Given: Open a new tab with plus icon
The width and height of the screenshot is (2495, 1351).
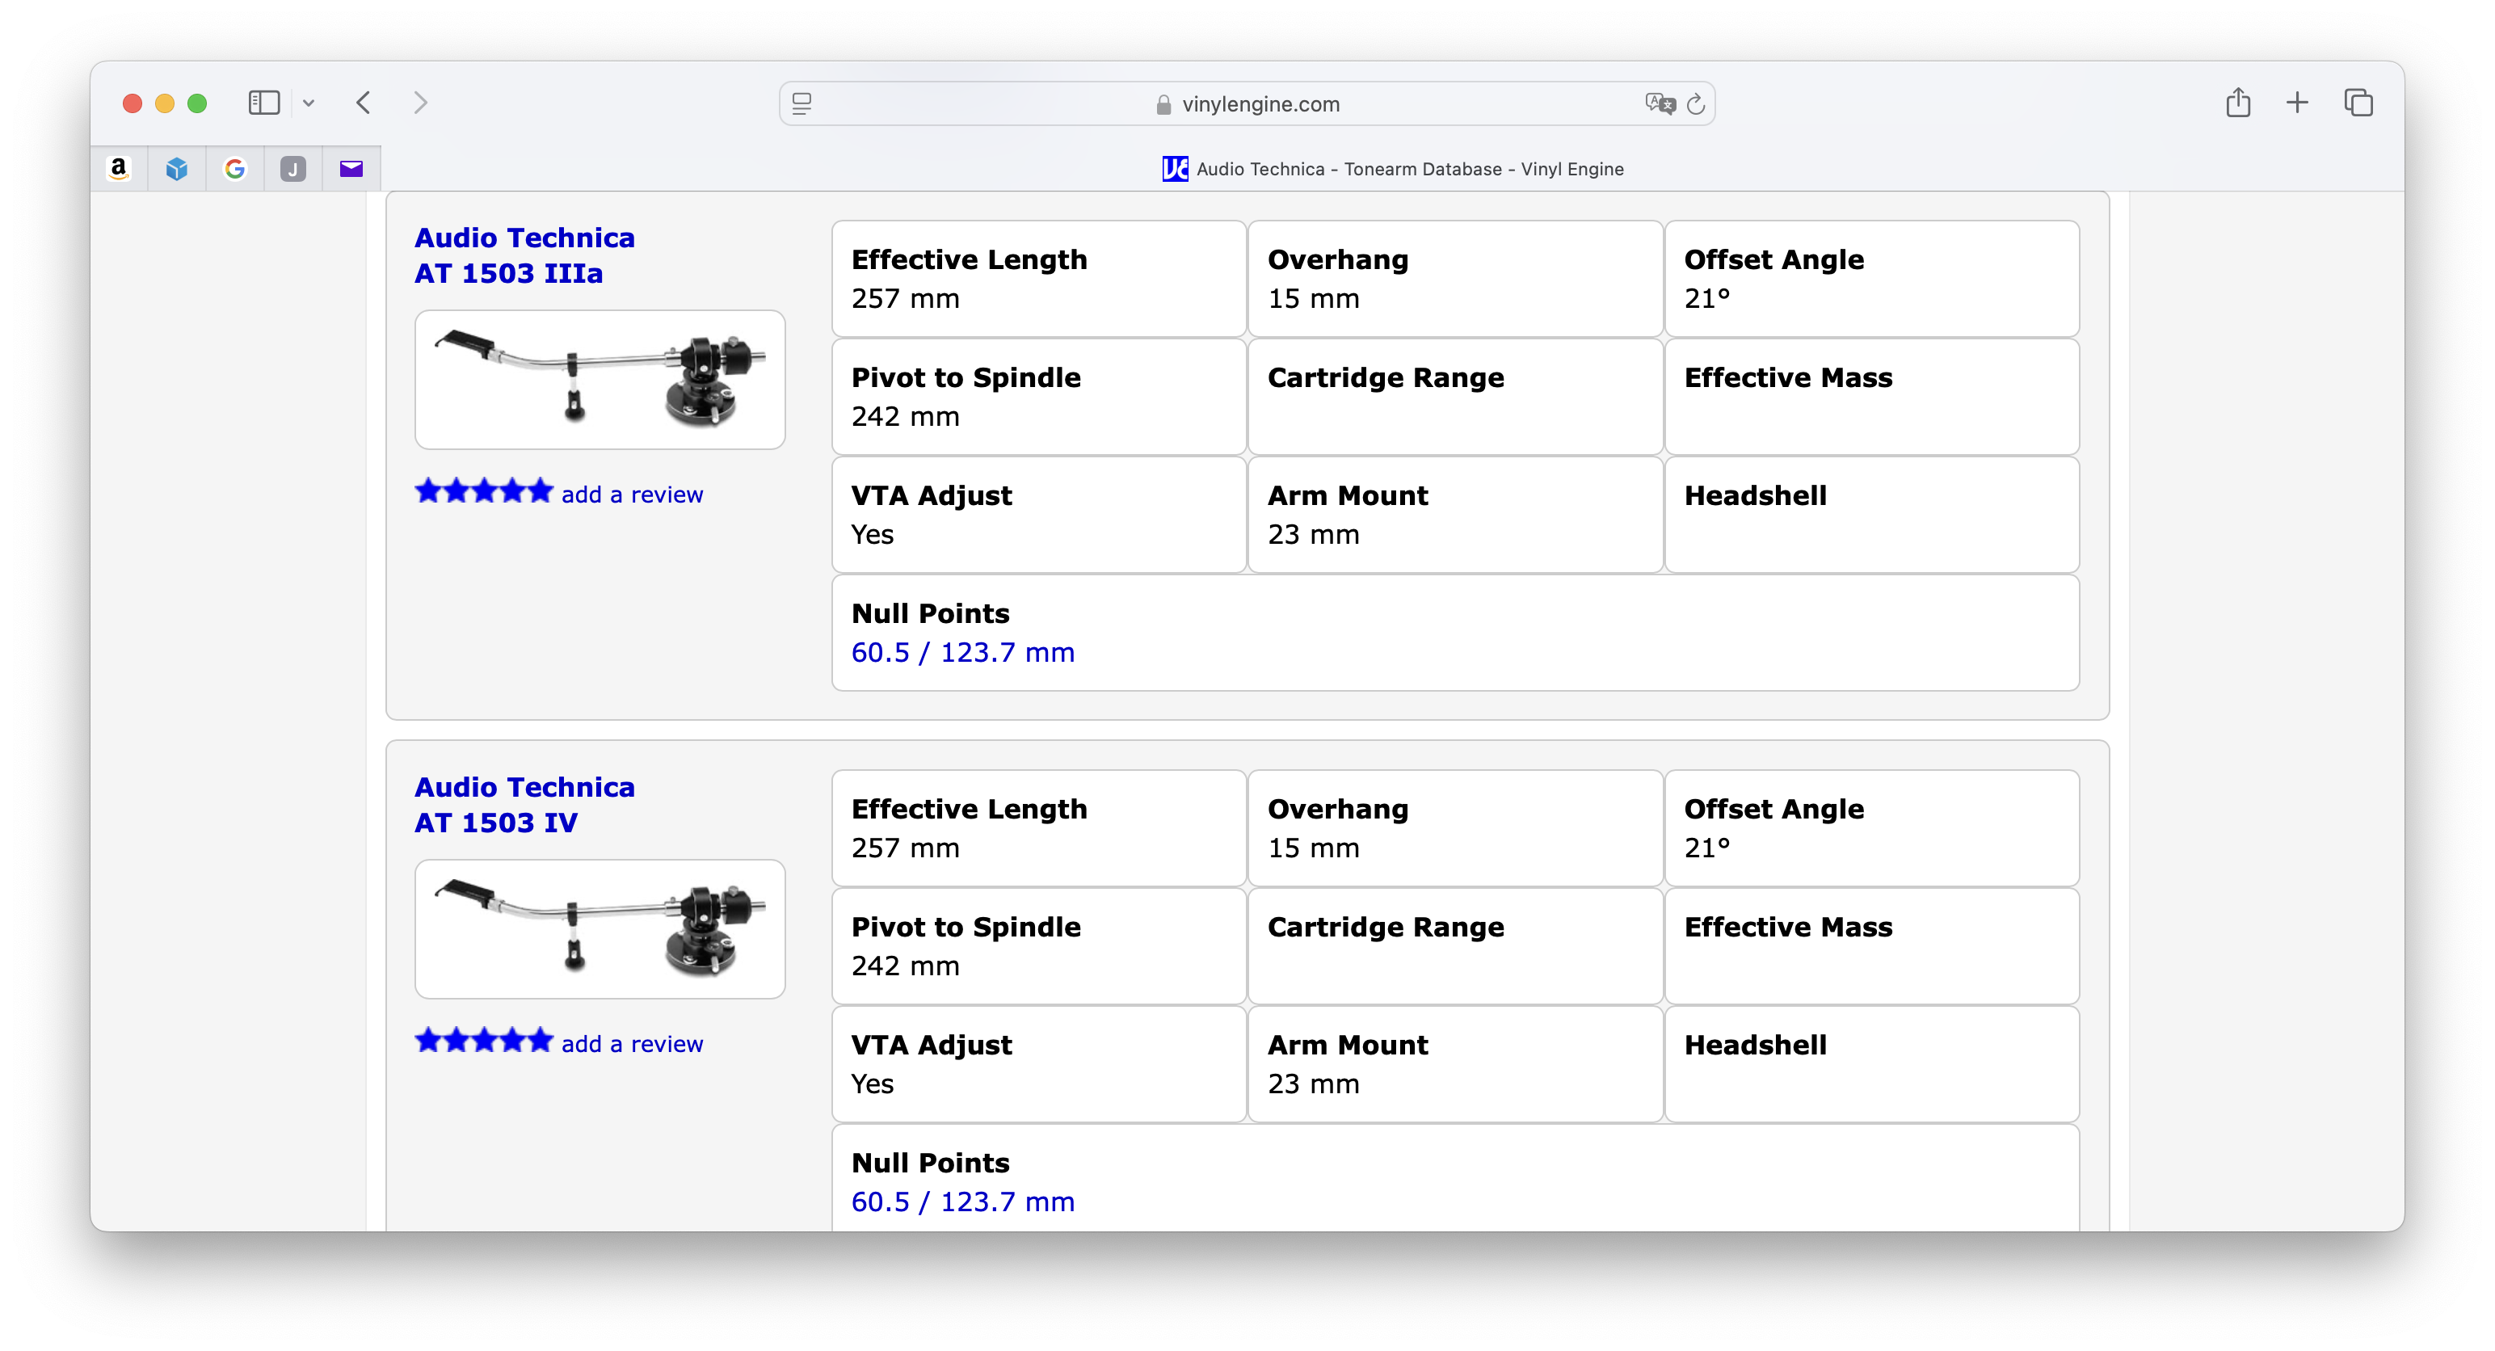Looking at the screenshot, I should (2296, 103).
